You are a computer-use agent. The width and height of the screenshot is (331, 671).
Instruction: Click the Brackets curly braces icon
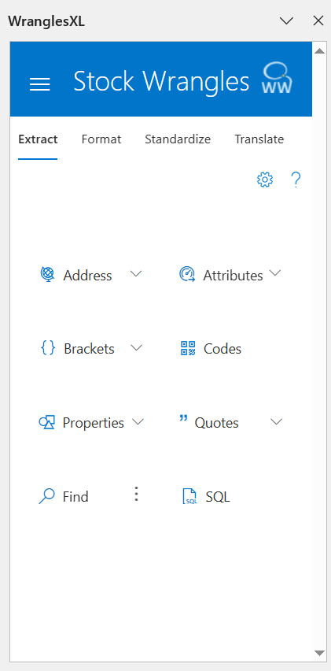pyautogui.click(x=48, y=348)
